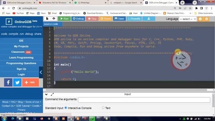Switch to notepad++ Google Search tab
Image resolution: width=215 pixels, height=121 pixels.
(125, 3)
